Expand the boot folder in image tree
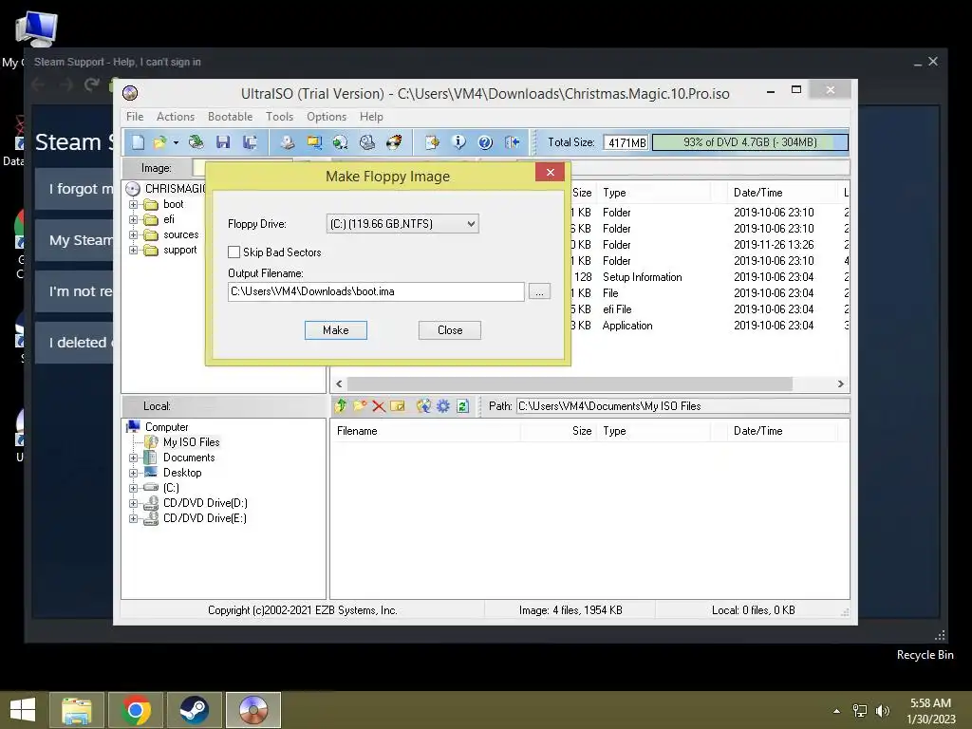Viewport: 972px width, 729px height. point(133,205)
